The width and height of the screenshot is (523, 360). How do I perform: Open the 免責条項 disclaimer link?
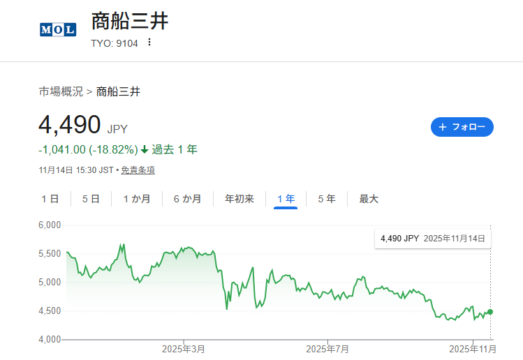click(138, 170)
